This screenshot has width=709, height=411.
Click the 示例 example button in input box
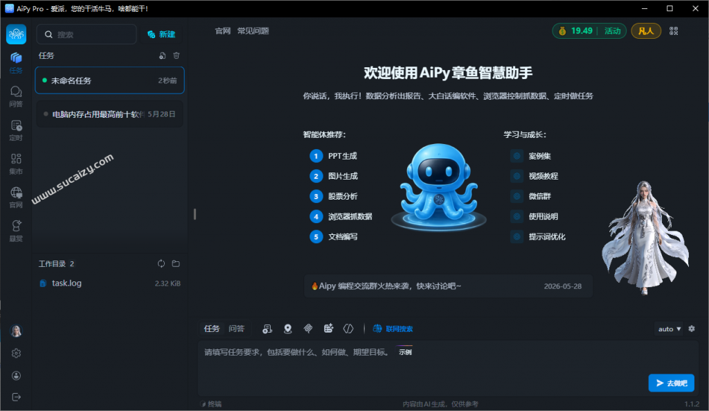pyautogui.click(x=405, y=351)
